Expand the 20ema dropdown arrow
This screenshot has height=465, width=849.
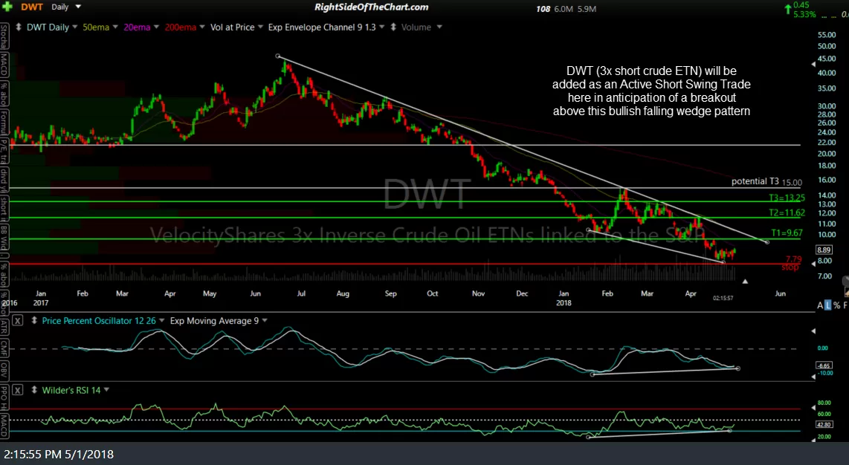(156, 27)
